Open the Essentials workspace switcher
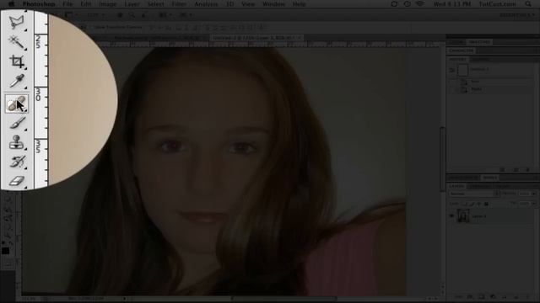540x303 pixels. pos(517,15)
